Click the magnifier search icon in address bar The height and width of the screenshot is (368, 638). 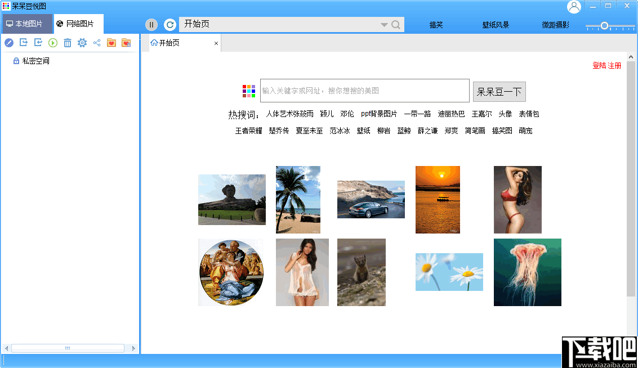395,25
